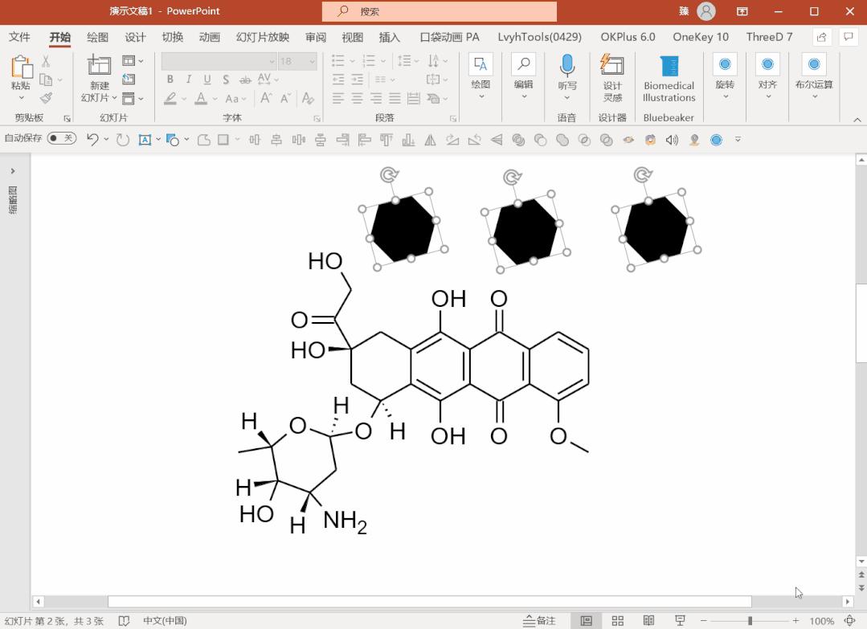Open the OKPlus 6.0 tab
Viewport: 867px width, 629px height.
click(628, 36)
